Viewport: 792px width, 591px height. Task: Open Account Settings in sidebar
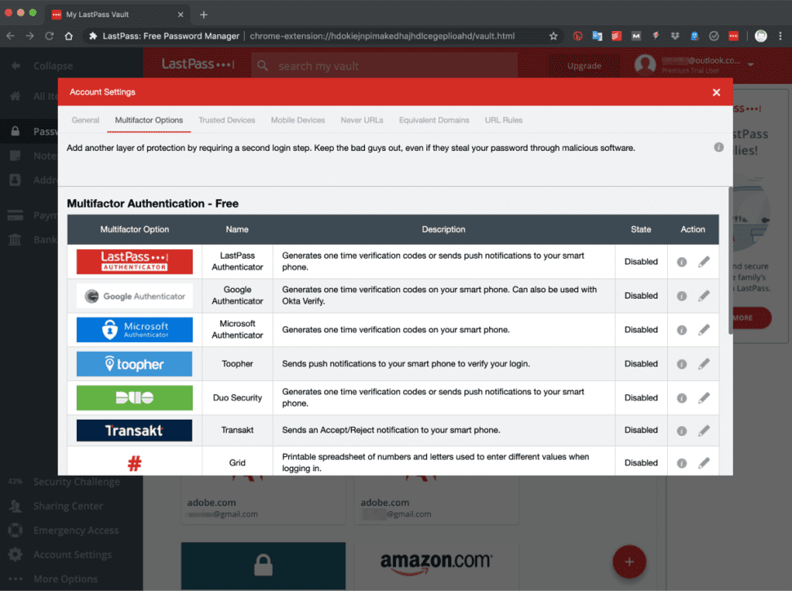click(x=72, y=554)
